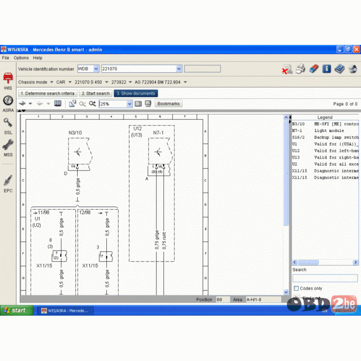Click the forward navigation arrow icon

pos(40,104)
